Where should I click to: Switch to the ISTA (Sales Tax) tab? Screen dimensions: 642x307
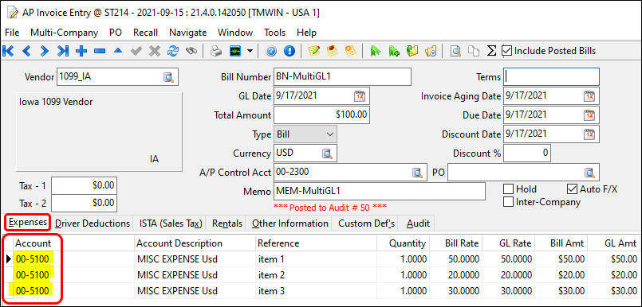point(171,223)
